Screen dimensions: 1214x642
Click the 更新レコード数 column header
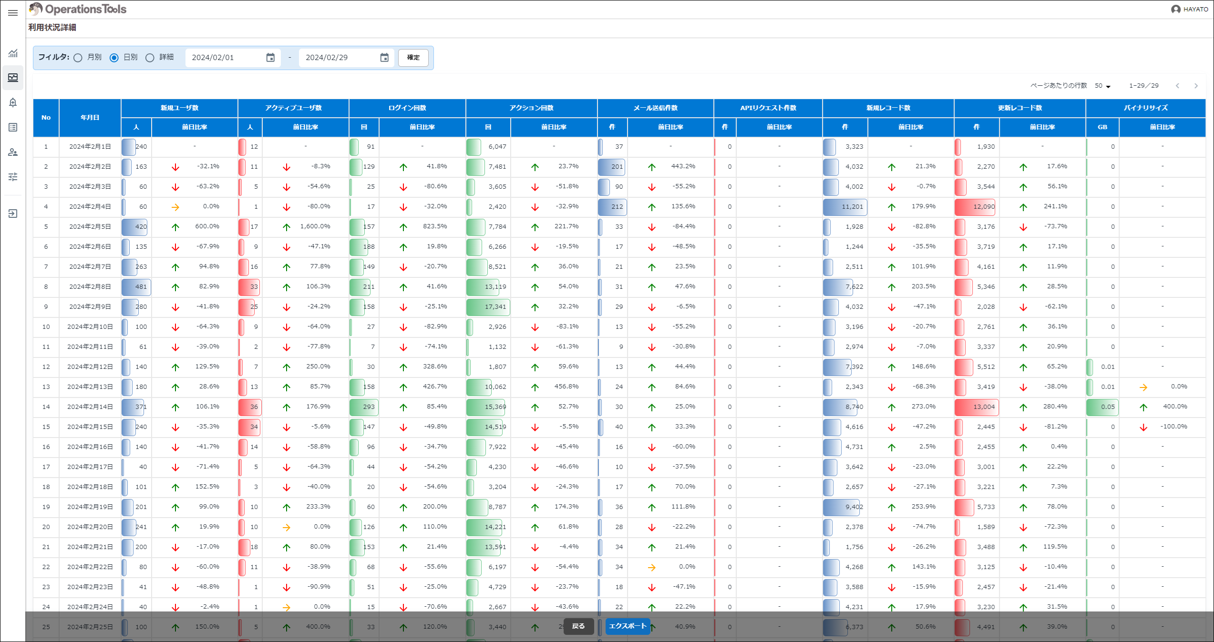click(x=1020, y=108)
